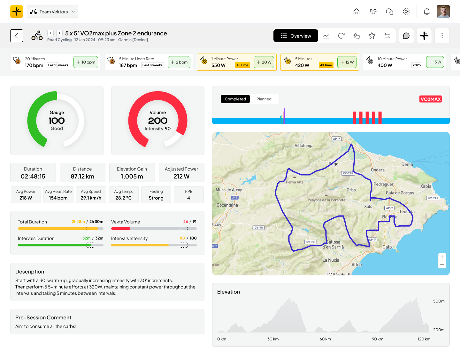Switch to the Planned toggle

(x=264, y=99)
